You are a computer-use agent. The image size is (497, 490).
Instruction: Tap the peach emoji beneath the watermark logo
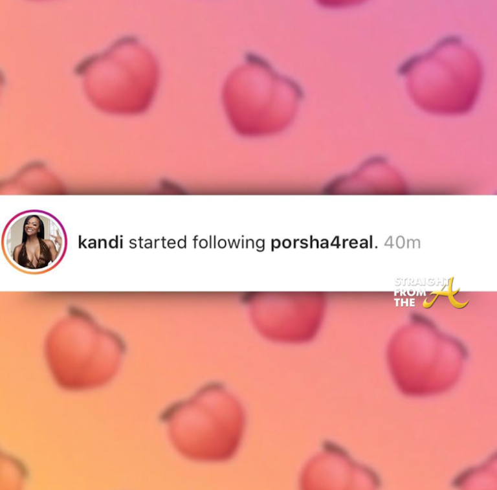[427, 354]
